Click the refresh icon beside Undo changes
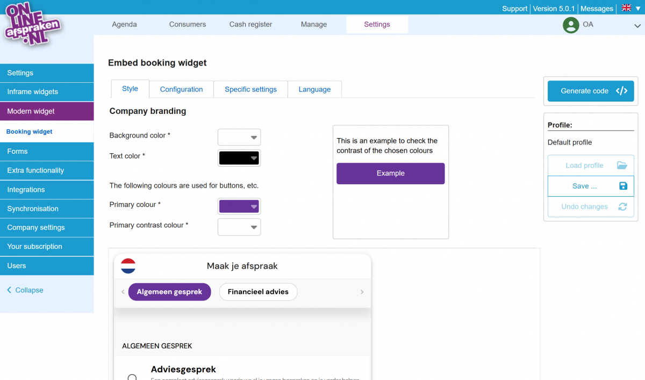The height and width of the screenshot is (380, 645). pyautogui.click(x=622, y=207)
